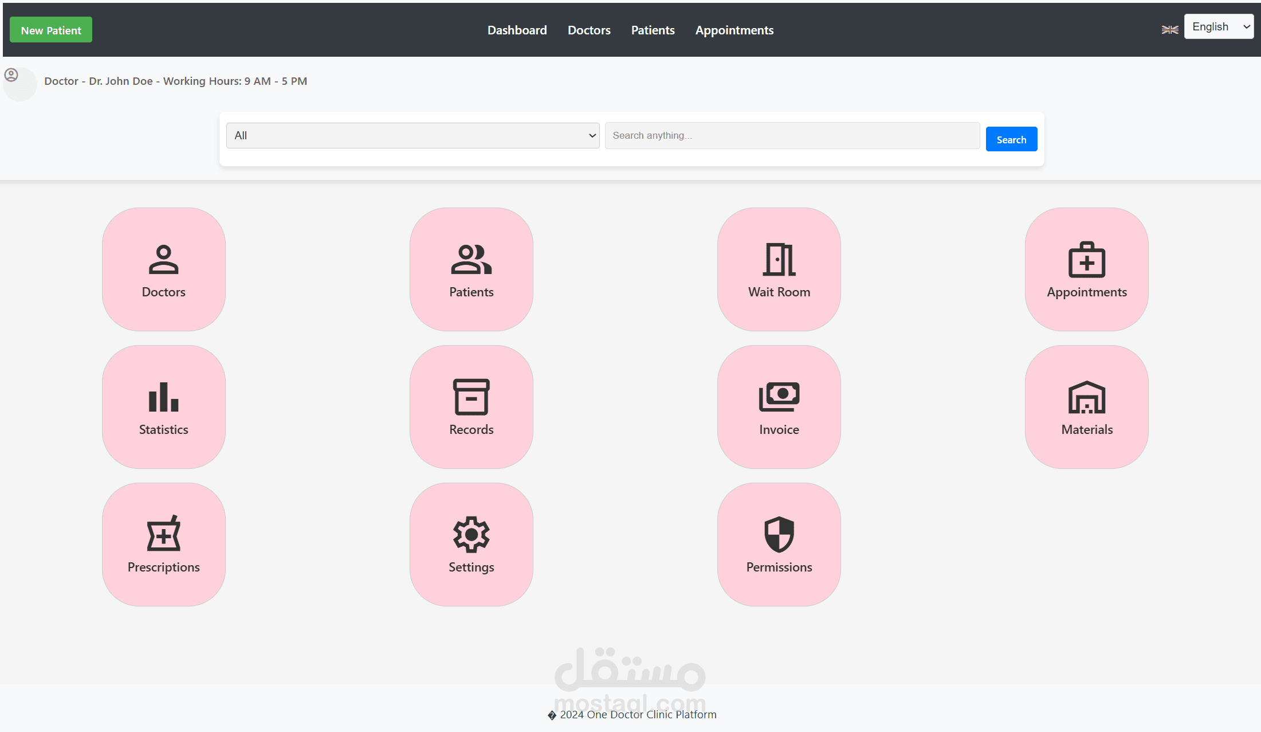
Task: Click the green New Patient button
Action: [51, 30]
